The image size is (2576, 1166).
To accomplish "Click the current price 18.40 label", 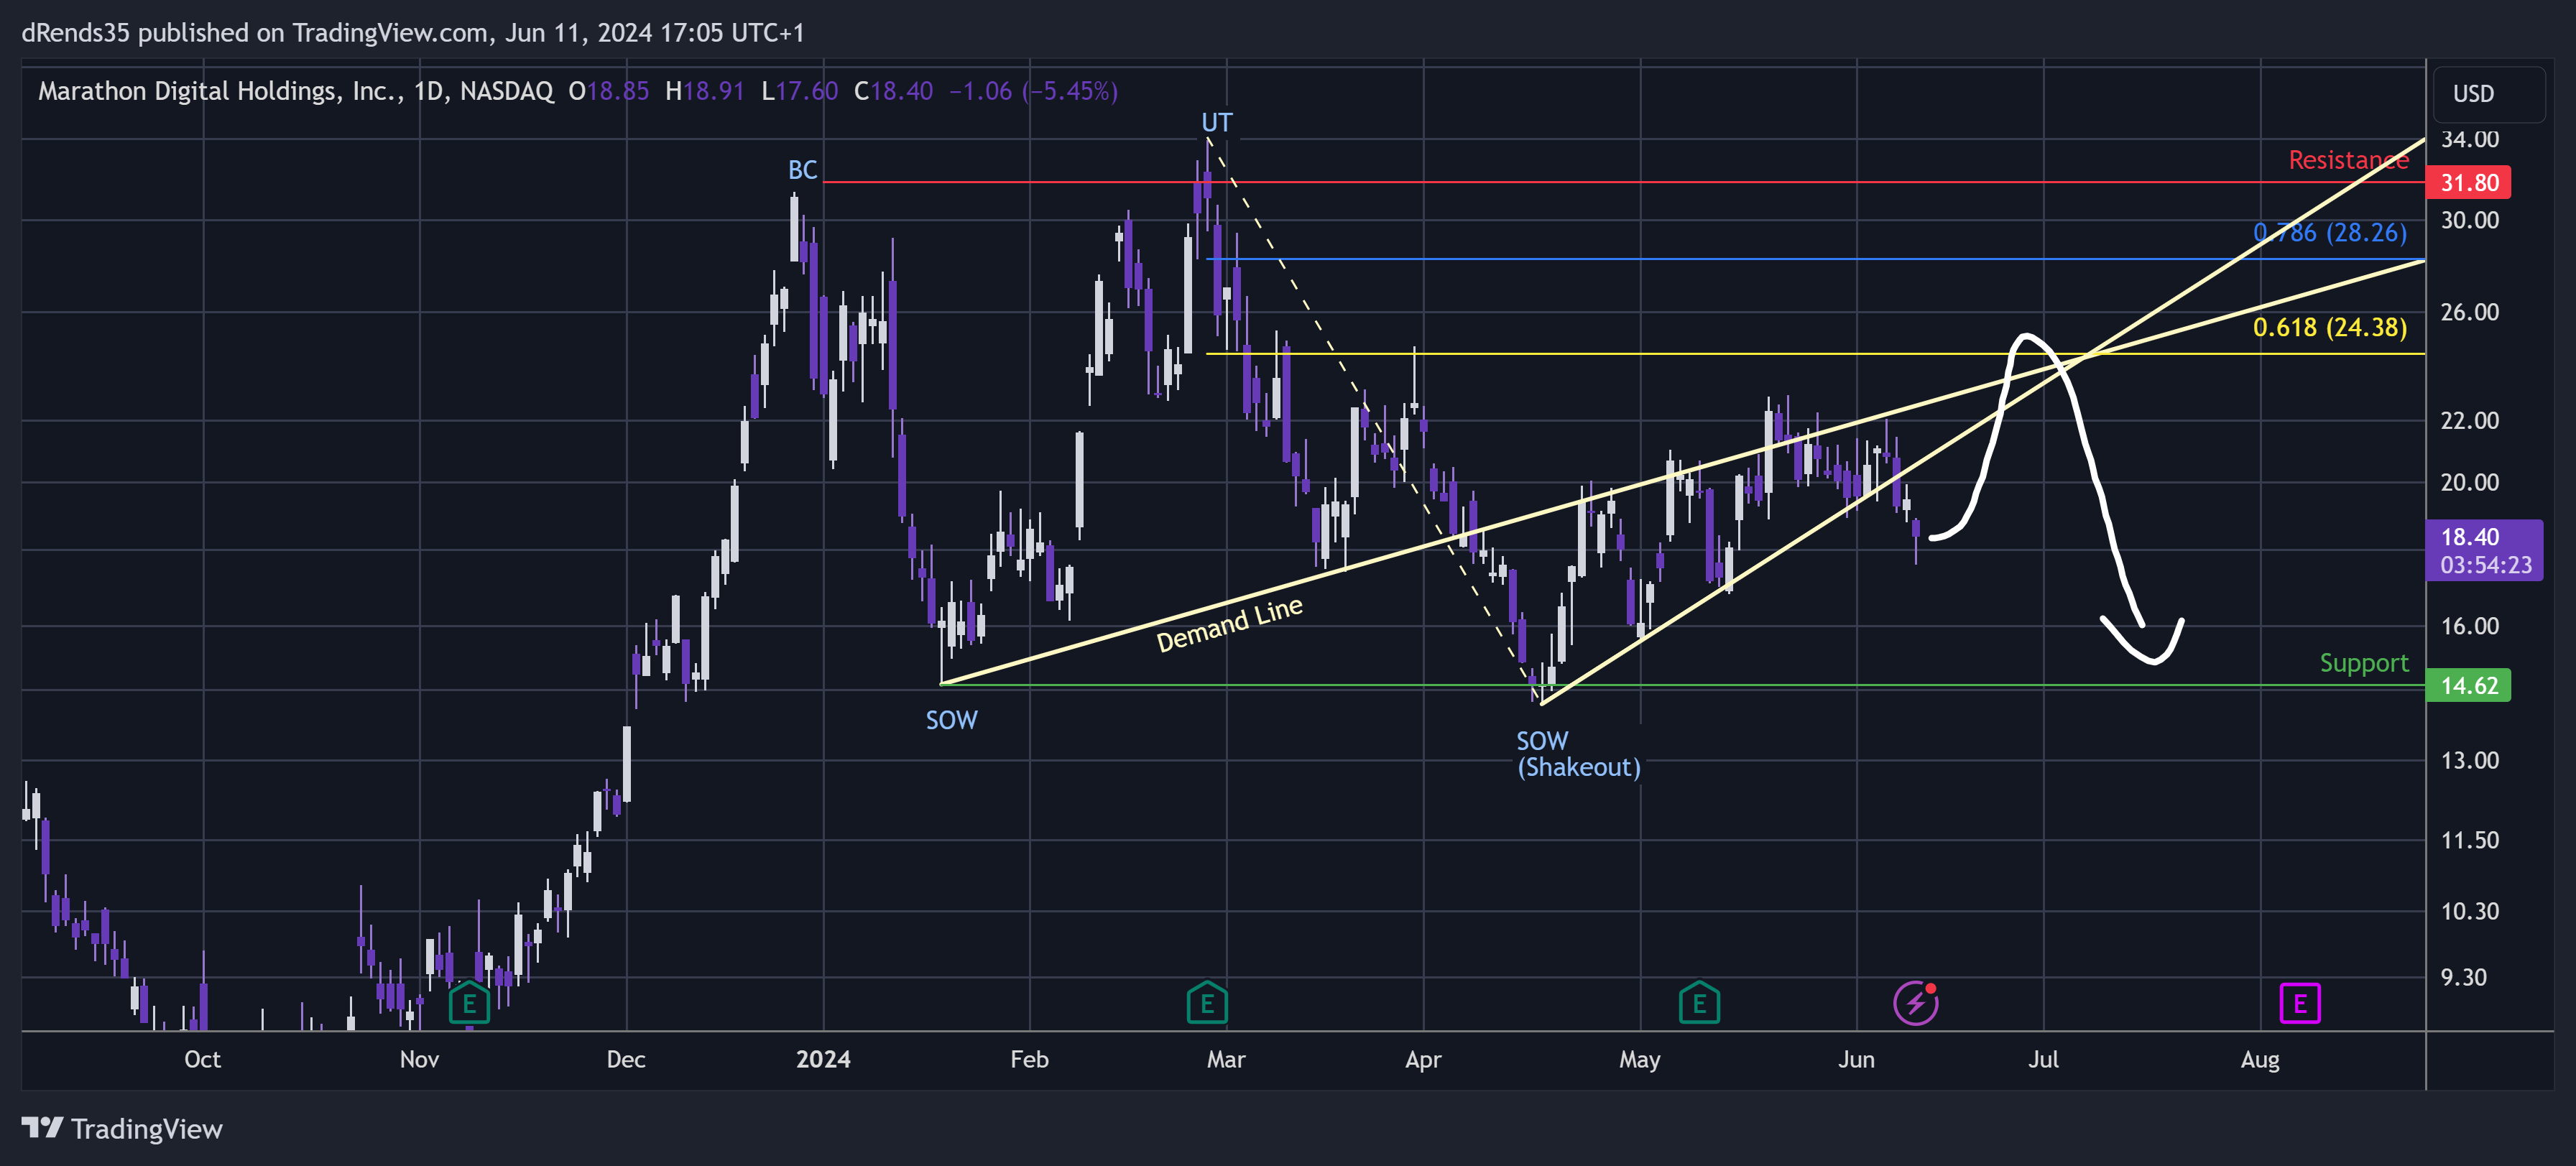I will [x=2484, y=550].
